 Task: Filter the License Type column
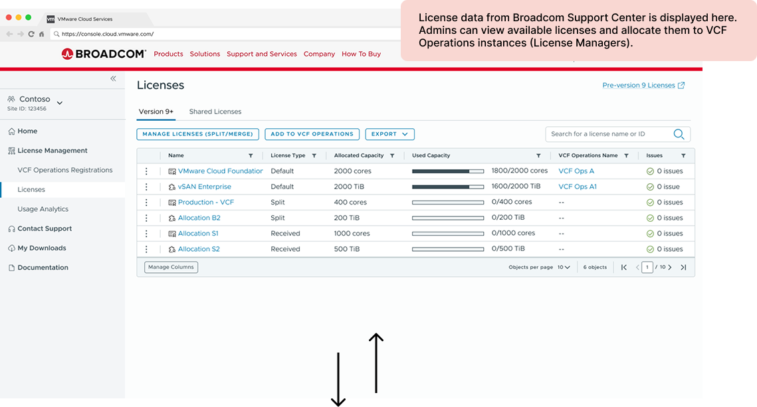[x=314, y=156]
